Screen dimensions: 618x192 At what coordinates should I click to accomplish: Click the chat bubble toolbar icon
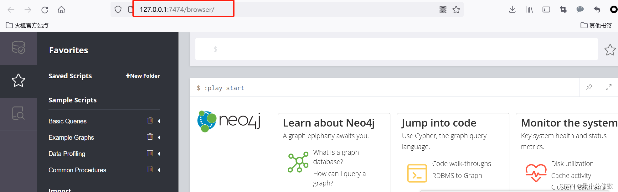click(x=580, y=9)
